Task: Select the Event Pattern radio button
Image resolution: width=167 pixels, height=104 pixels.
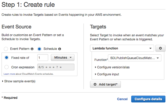Action: pyautogui.click(x=6, y=49)
